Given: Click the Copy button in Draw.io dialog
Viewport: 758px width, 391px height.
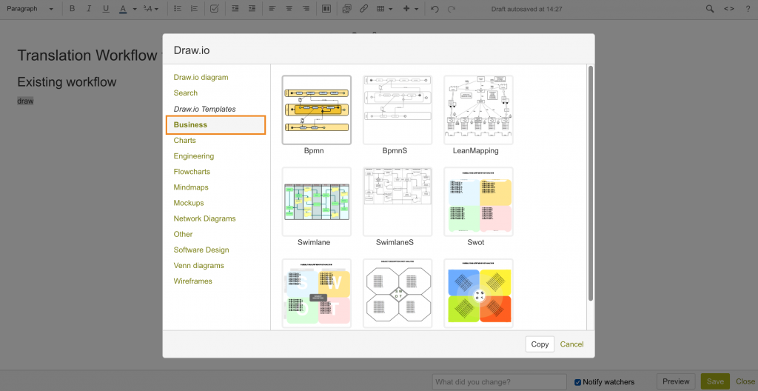Looking at the screenshot, I should (540, 344).
